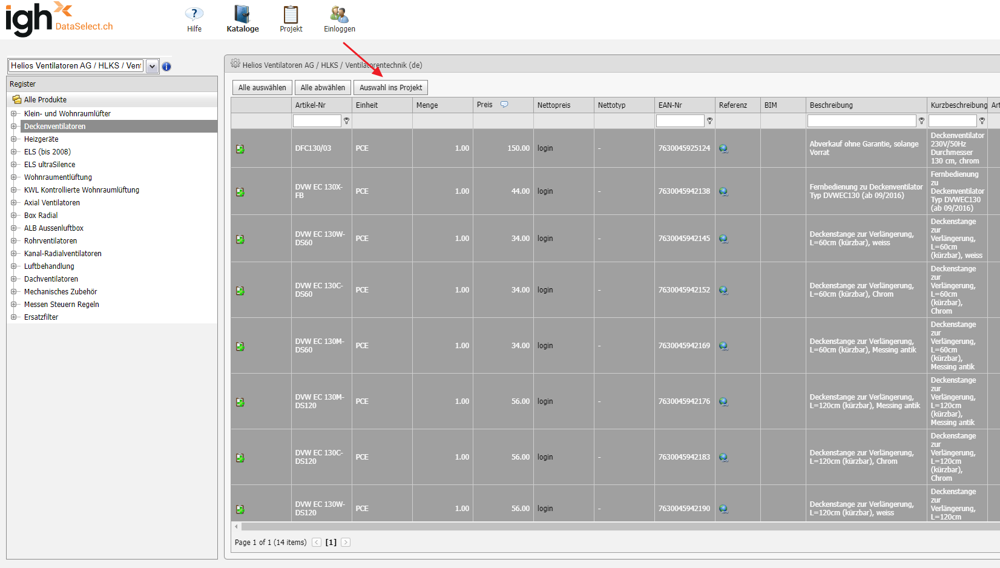Image resolution: width=1000 pixels, height=568 pixels.
Task: Click the Artikel-Nr filter field
Action: (317, 121)
